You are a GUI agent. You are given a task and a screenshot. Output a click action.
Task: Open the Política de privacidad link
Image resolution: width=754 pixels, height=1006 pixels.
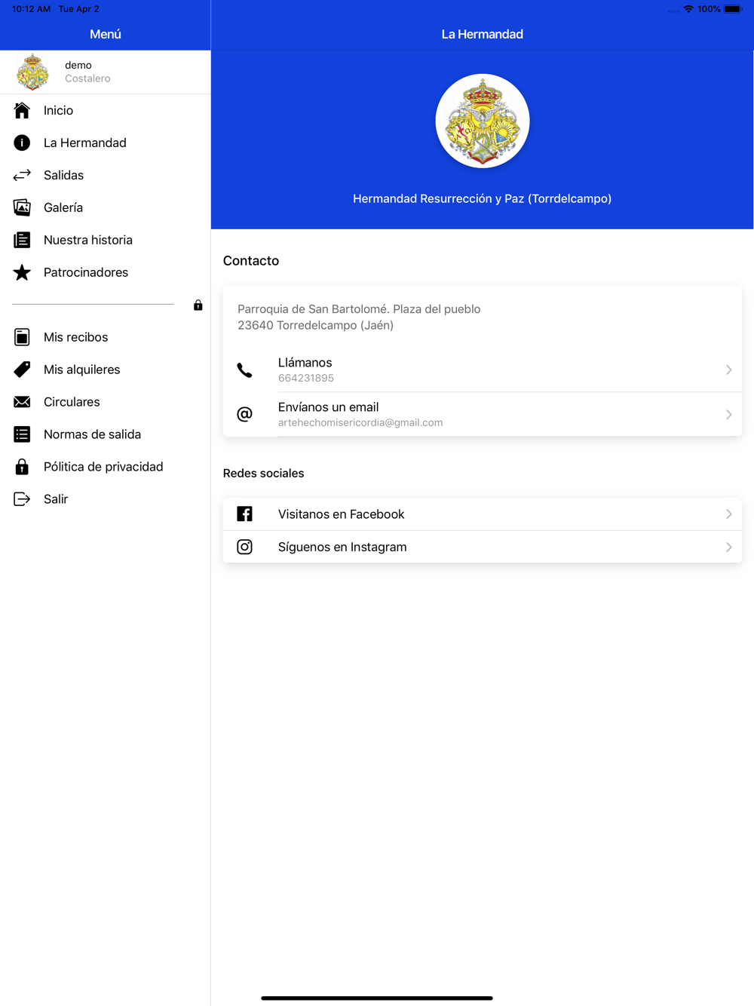(x=105, y=467)
